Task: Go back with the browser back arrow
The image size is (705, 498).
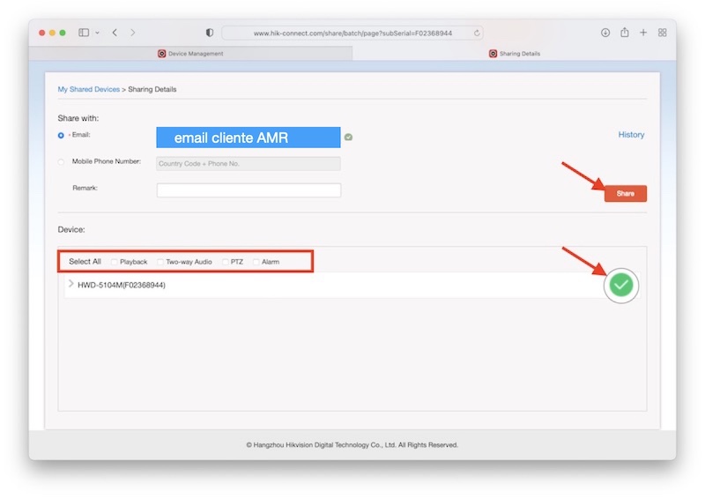Action: pos(115,33)
